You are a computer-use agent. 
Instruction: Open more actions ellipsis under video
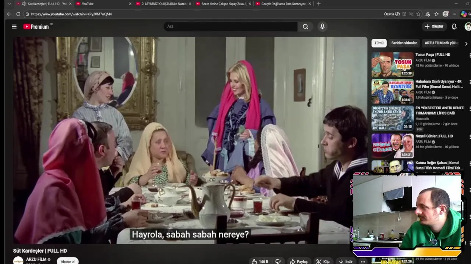tap(363, 261)
